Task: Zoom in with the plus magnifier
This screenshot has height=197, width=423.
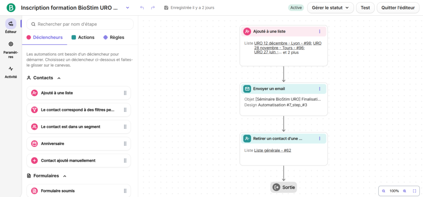Action: [404, 191]
